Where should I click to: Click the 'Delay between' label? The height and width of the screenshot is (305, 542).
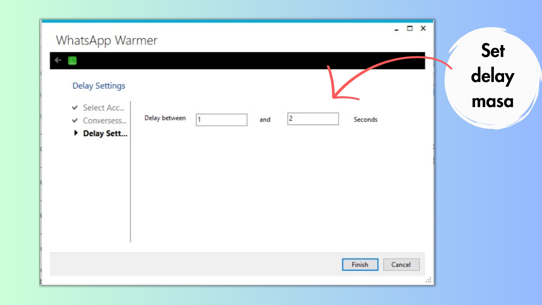[x=165, y=118]
